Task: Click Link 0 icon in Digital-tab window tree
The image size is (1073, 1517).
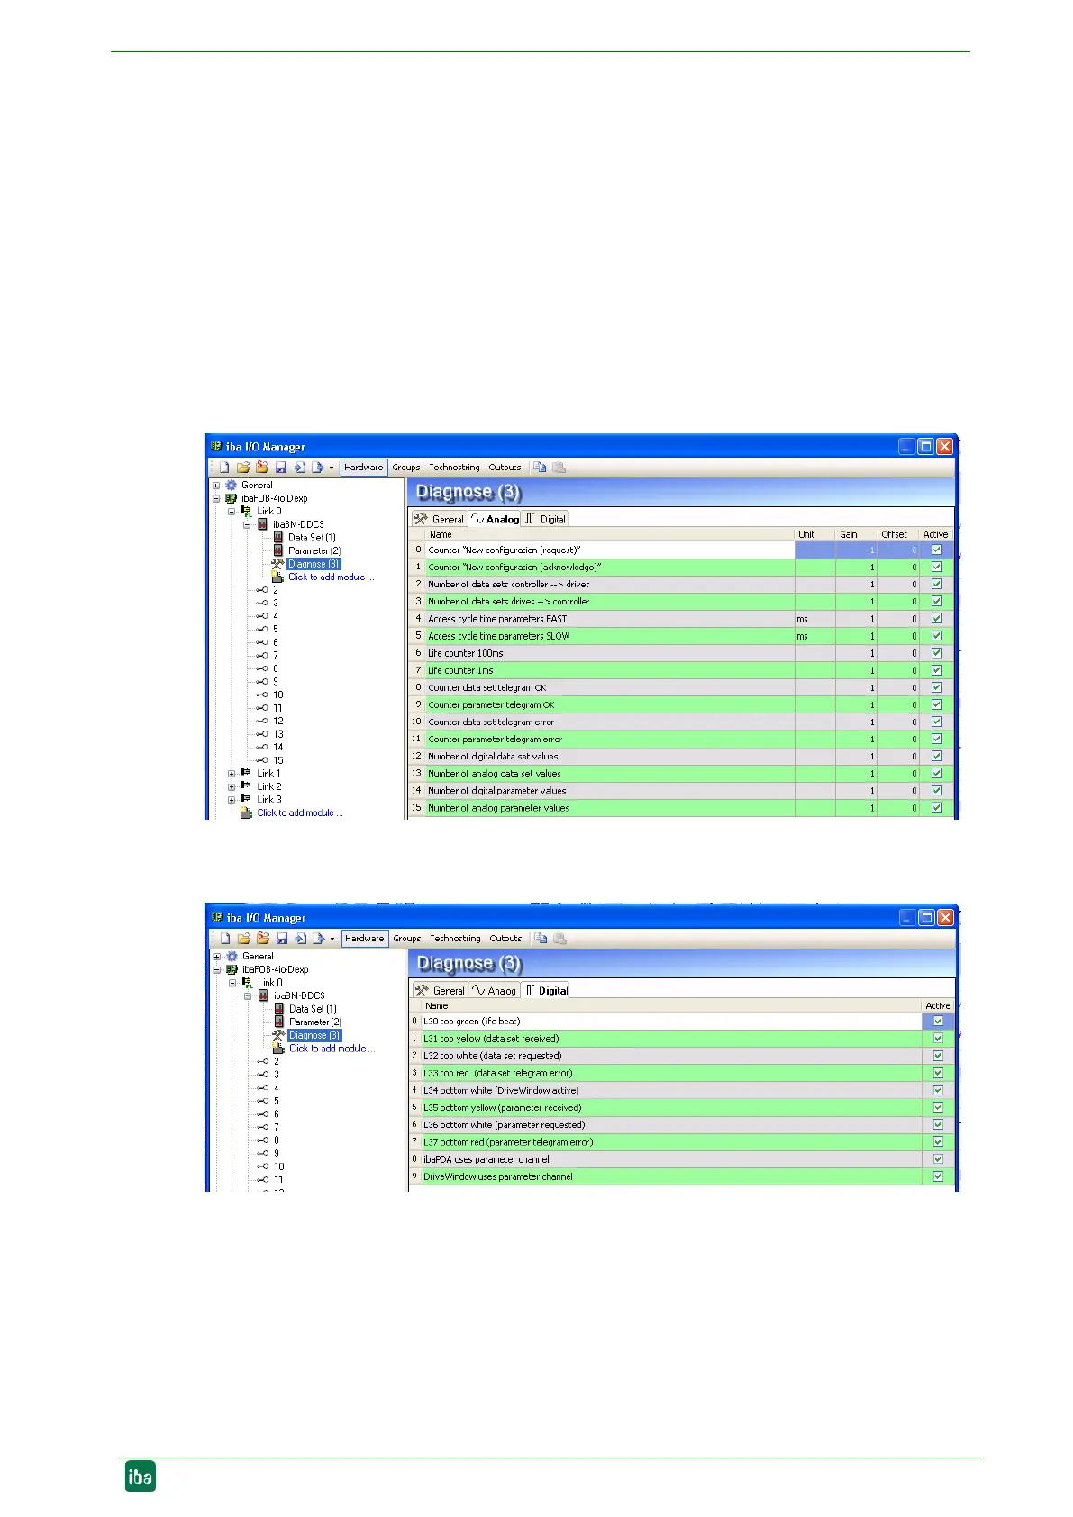Action: [x=247, y=983]
